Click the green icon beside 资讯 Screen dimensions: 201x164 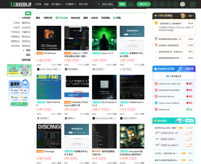click(114, 18)
